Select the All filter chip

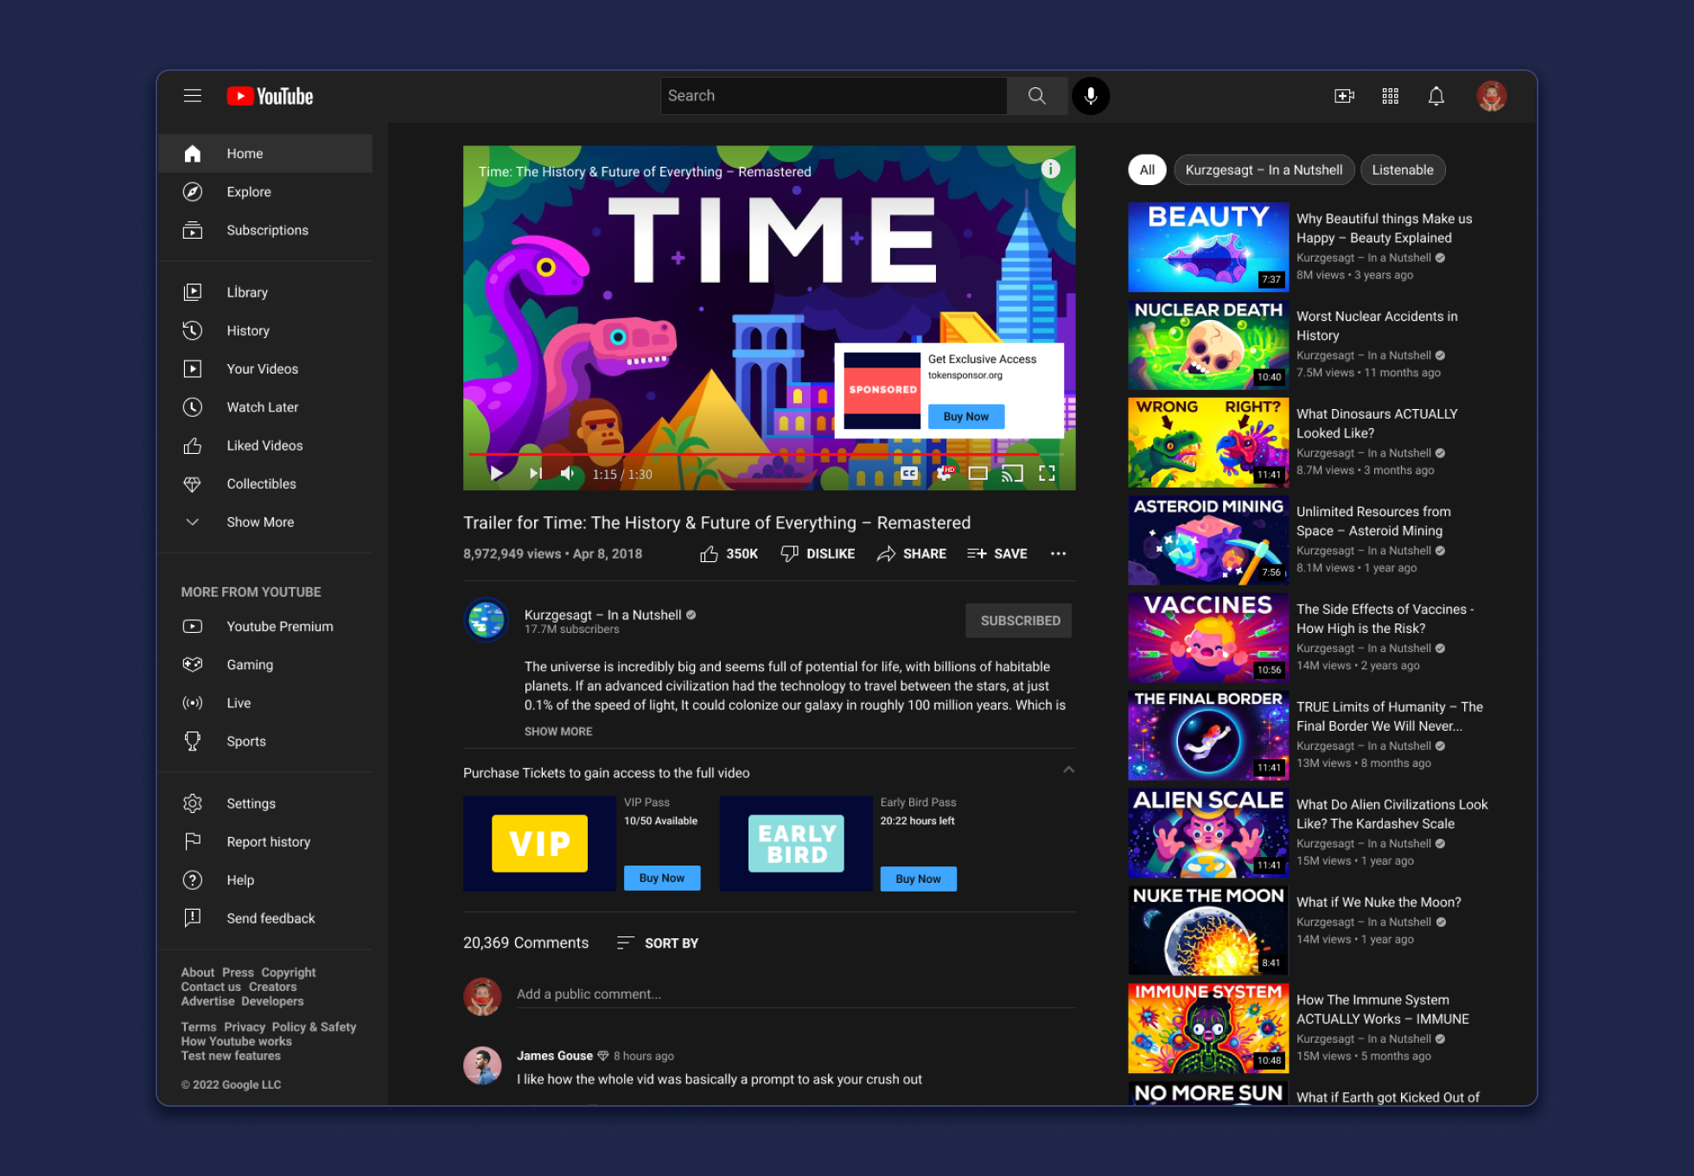point(1146,170)
